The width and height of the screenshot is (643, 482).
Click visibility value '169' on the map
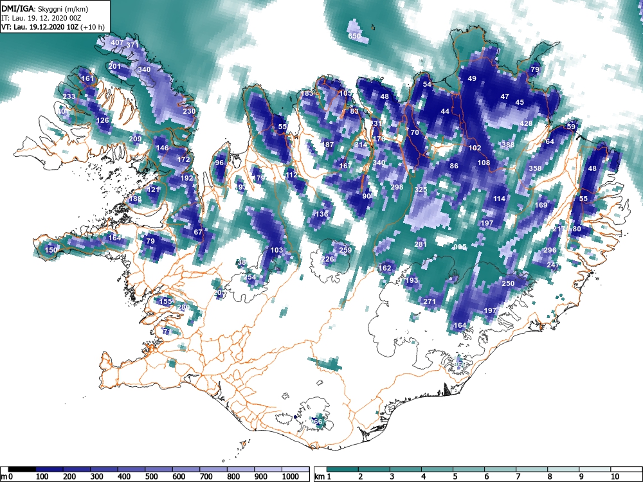(541, 204)
